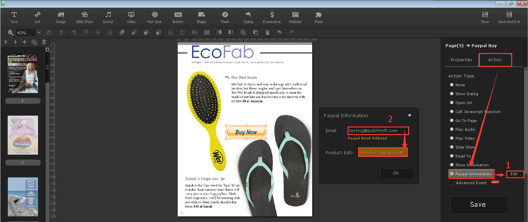Select the Text tool
This screenshot has height=222, width=528.
point(14,17)
